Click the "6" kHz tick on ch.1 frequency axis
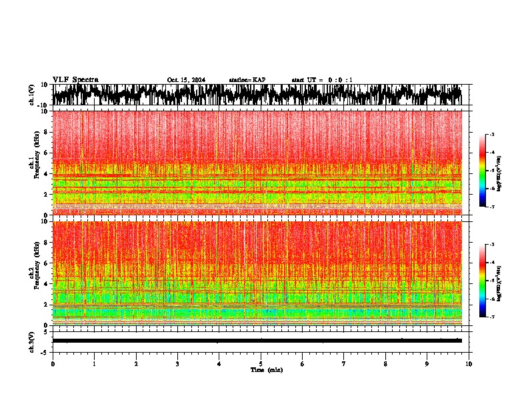The height and width of the screenshot is (408, 528). pyautogui.click(x=46, y=153)
